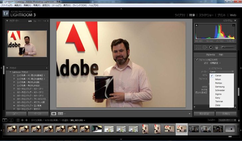
Task: Open Before/After view options arrow
Action: [65, 114]
